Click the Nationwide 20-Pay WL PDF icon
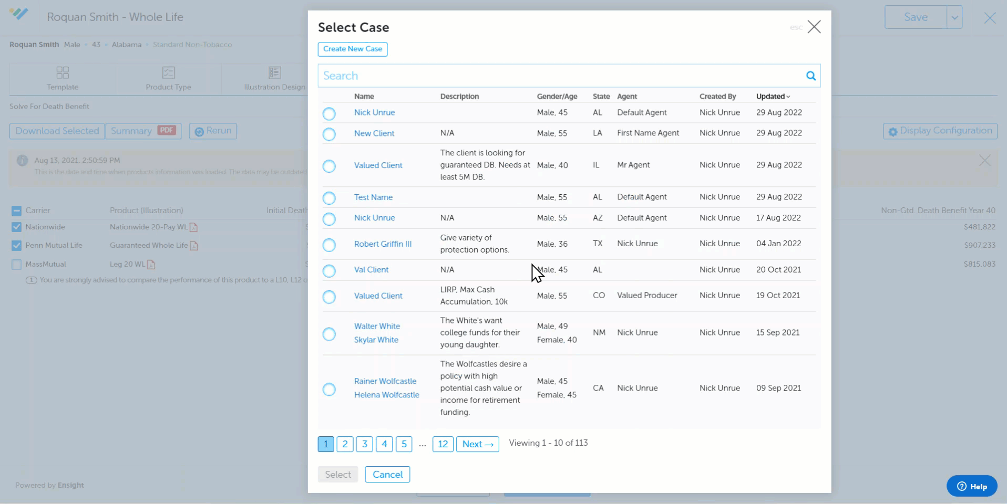The width and height of the screenshot is (1007, 504). tap(194, 227)
